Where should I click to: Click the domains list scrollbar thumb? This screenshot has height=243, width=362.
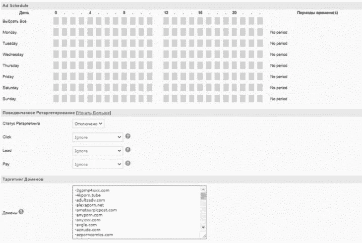pos(203,196)
